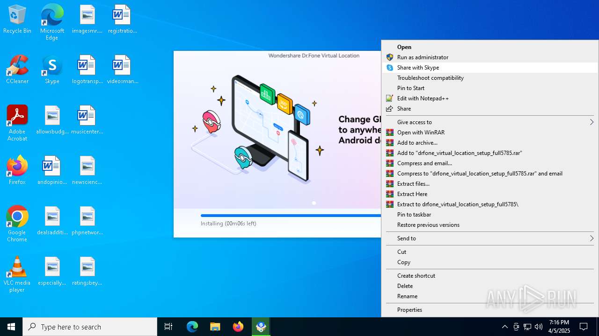Select the musicenter... Word document icon
599x336 pixels.
87,120
